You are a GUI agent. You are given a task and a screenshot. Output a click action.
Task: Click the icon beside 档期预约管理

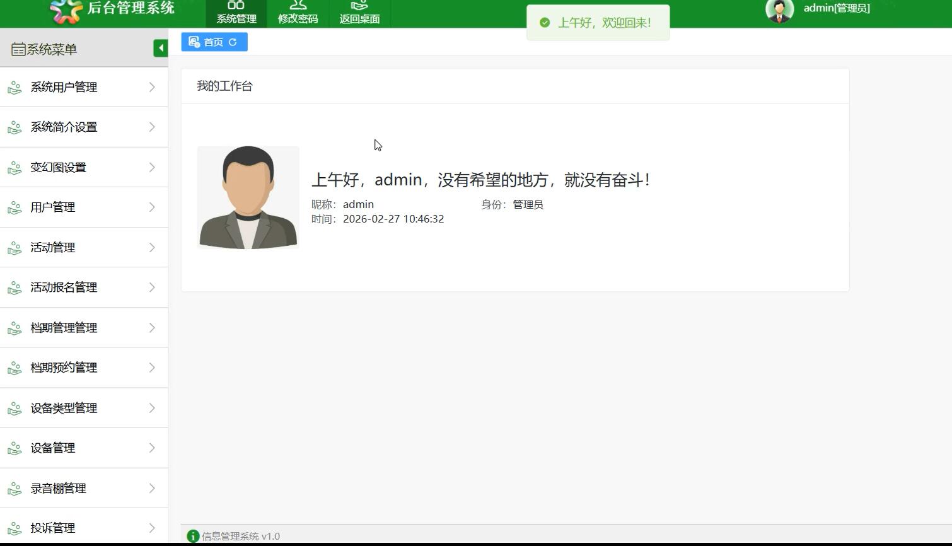click(x=15, y=368)
